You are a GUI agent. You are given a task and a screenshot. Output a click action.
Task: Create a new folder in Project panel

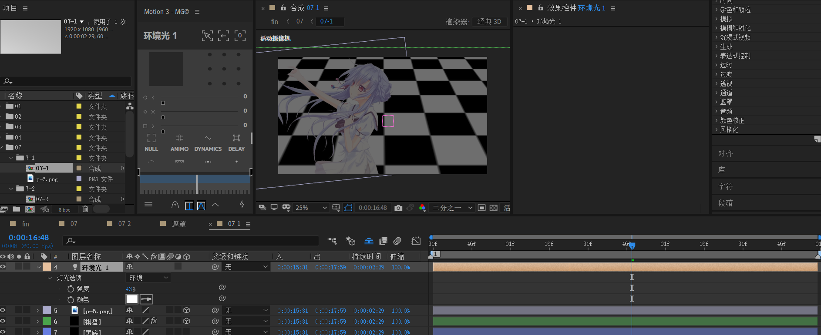17,209
